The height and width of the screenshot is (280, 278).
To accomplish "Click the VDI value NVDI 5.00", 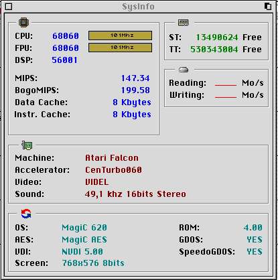I will point(82,252).
